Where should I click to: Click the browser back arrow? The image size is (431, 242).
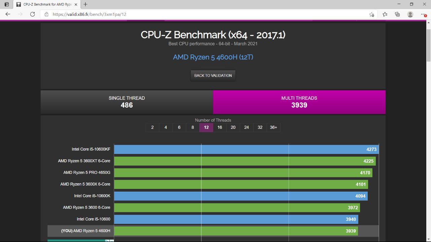(x=8, y=14)
